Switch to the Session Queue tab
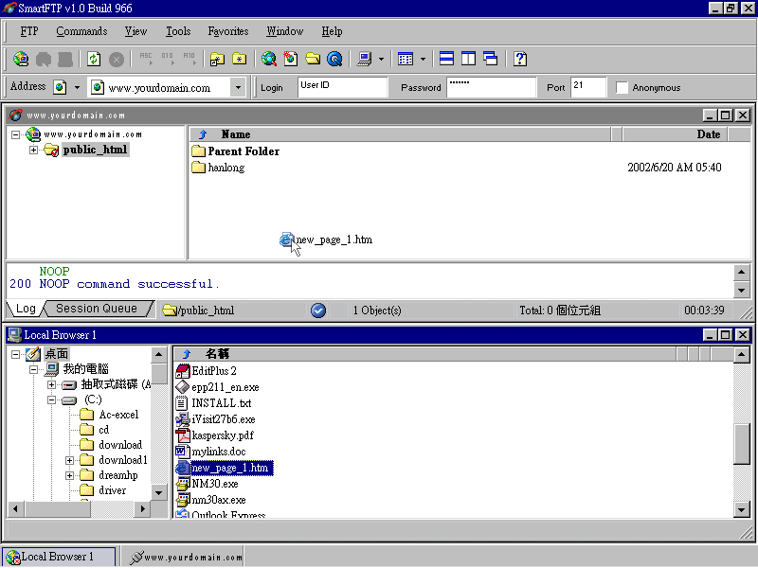The height and width of the screenshot is (568, 758). coord(97,309)
